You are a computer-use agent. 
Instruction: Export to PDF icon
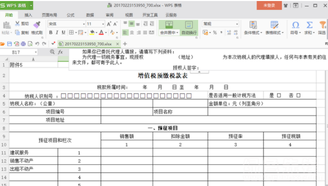click(x=16, y=44)
